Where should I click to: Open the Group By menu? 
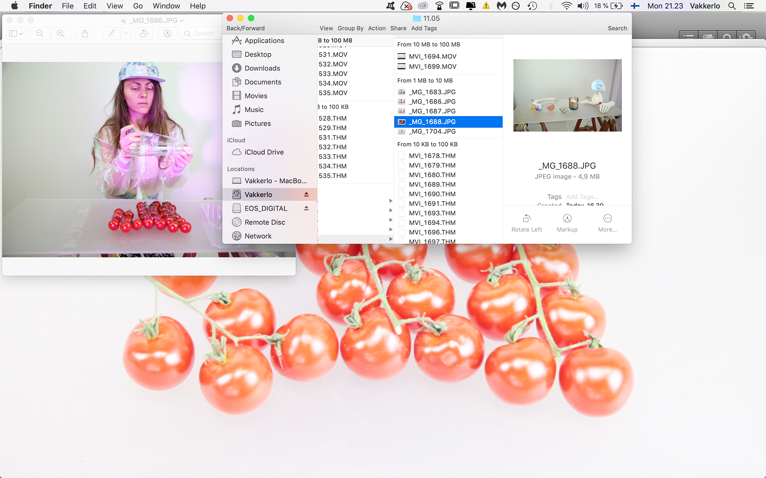pos(351,28)
